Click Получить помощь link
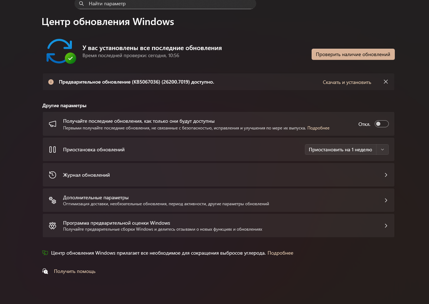429x304 pixels. tap(75, 271)
